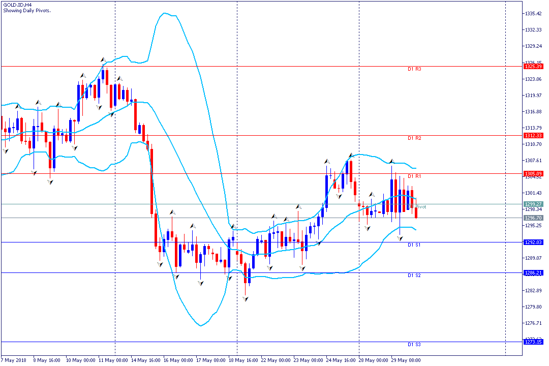Select the D1 R3 resistance label
Image resolution: width=549 pixels, height=366 pixels.
(x=414, y=69)
